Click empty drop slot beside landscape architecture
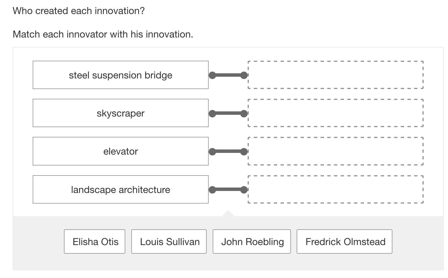 tap(335, 190)
